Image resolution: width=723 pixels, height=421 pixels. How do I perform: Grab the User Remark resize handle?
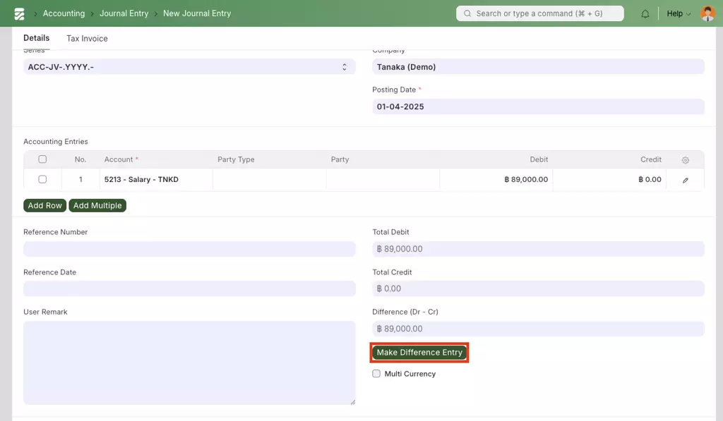pyautogui.click(x=353, y=402)
